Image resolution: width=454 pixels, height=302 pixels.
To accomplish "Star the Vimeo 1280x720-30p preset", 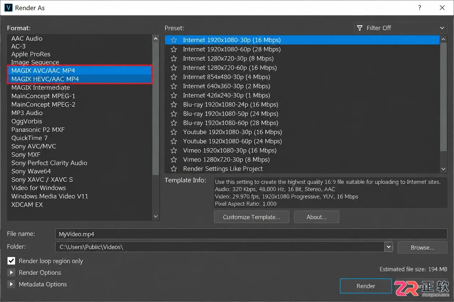I will coord(174,159).
